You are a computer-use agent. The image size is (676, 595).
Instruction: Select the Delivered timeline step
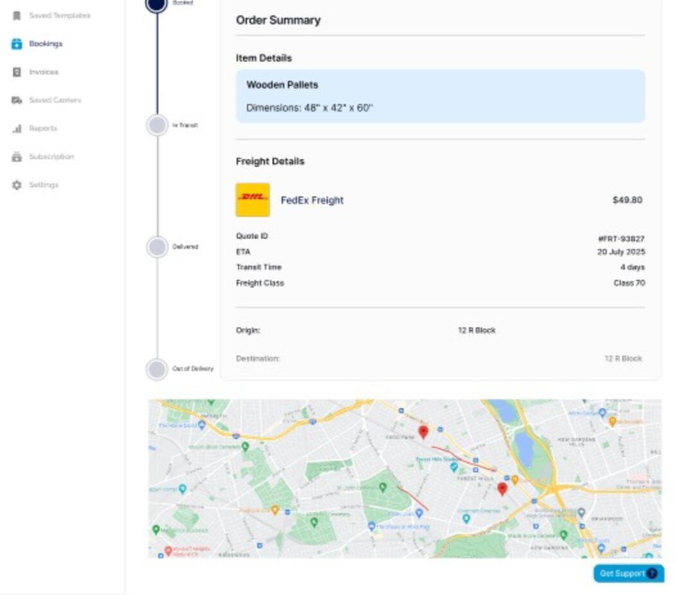pos(157,246)
